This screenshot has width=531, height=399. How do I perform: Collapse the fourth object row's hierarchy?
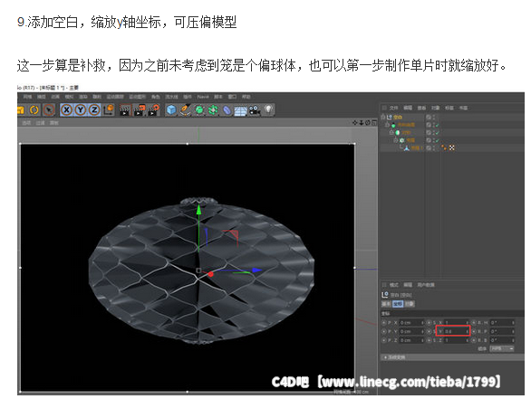pos(395,140)
